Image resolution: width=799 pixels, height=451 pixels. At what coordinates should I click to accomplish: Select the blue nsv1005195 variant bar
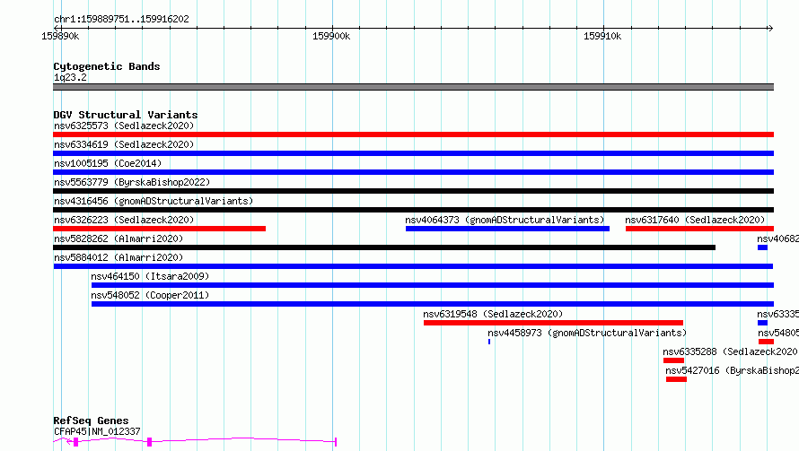[x=413, y=172]
